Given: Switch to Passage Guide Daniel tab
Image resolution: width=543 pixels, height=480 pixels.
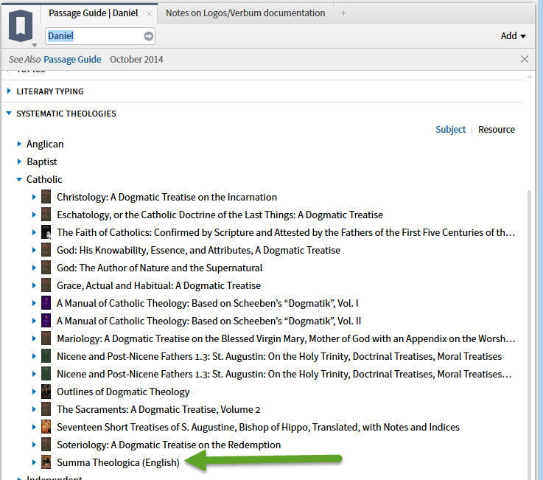Looking at the screenshot, I should (93, 13).
